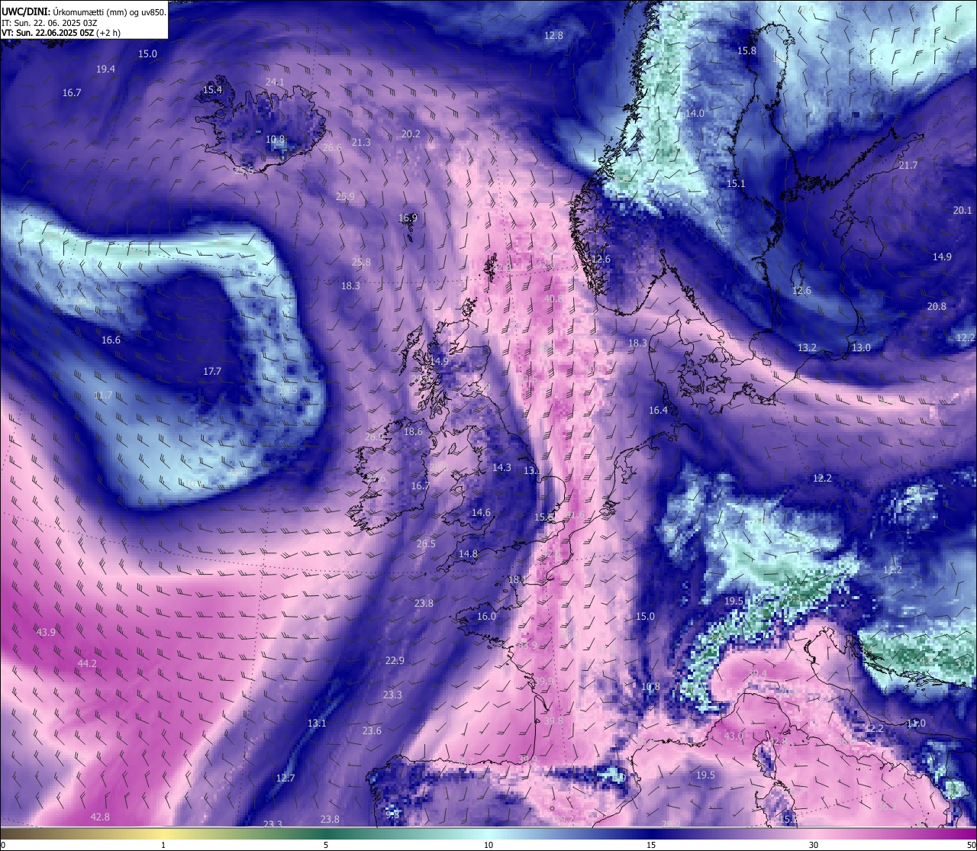Click the 16.9 value label
Image resolution: width=977 pixels, height=851 pixels.
[408, 218]
